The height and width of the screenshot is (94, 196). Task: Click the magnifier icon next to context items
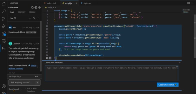pos(29,65)
